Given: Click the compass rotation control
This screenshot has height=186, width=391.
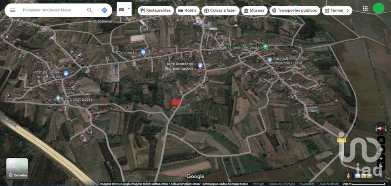Looking at the screenshot, I should [381, 128].
